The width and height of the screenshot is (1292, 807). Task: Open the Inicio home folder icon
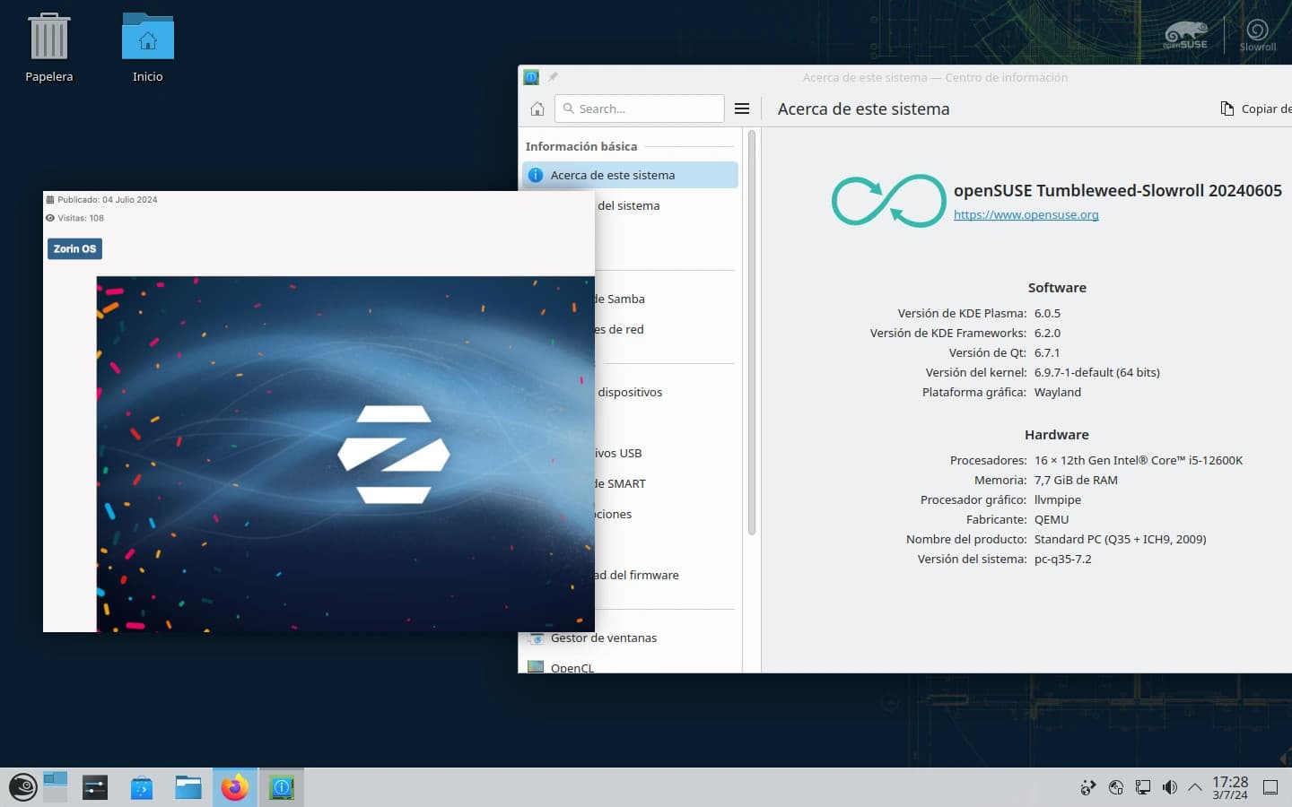[148, 48]
